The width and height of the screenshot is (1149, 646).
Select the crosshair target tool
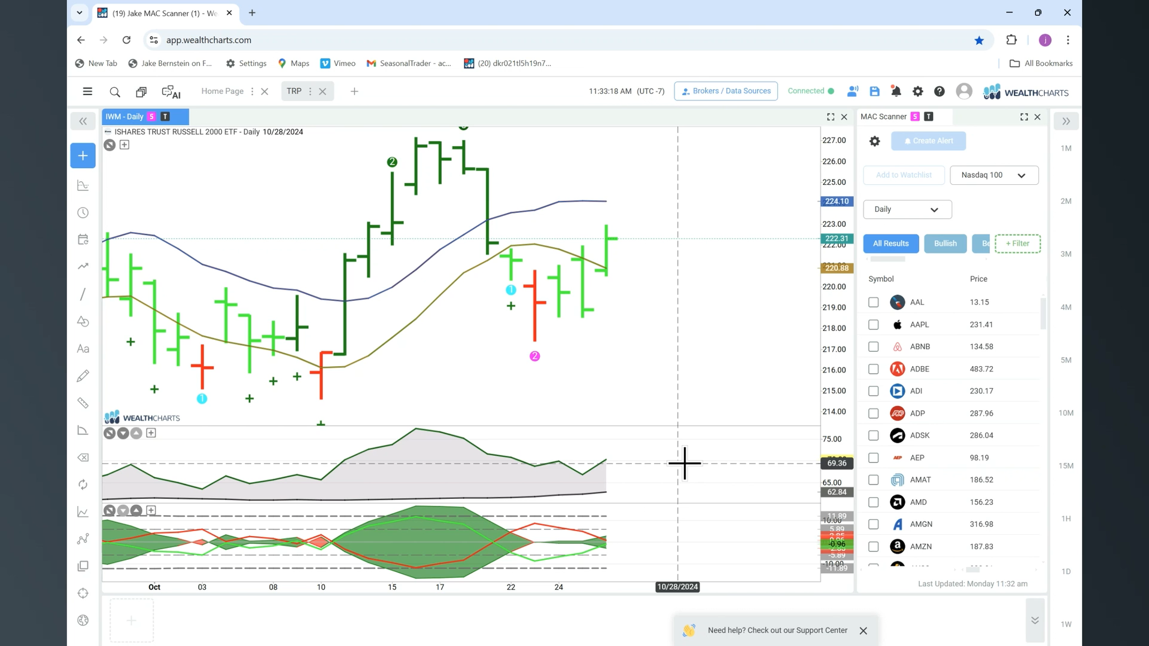click(83, 593)
